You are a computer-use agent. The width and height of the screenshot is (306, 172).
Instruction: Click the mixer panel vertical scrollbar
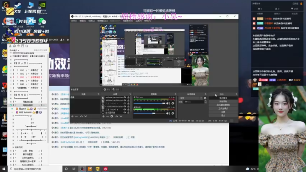(176, 107)
